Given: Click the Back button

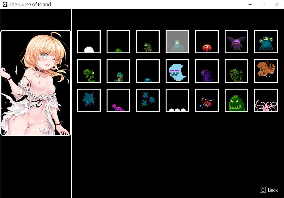Looking at the screenshot, I should tap(269, 190).
